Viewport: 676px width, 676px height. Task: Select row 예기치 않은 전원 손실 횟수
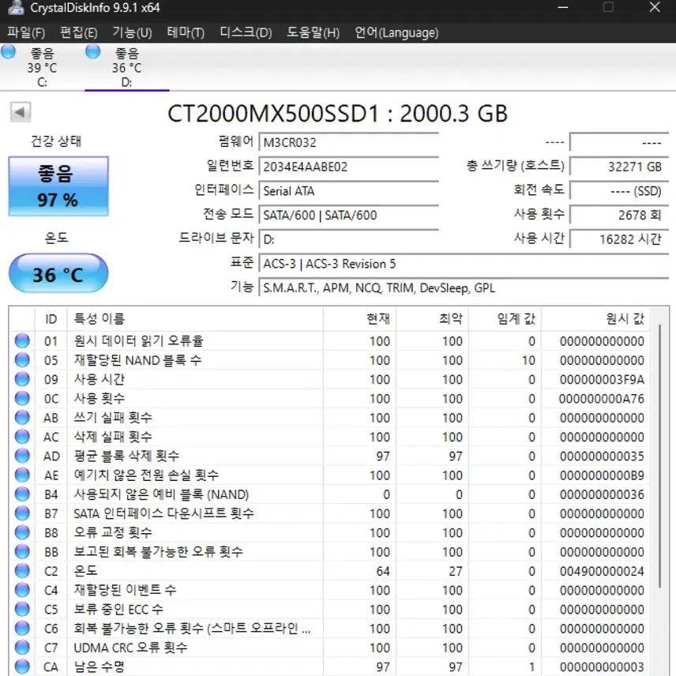(330, 475)
